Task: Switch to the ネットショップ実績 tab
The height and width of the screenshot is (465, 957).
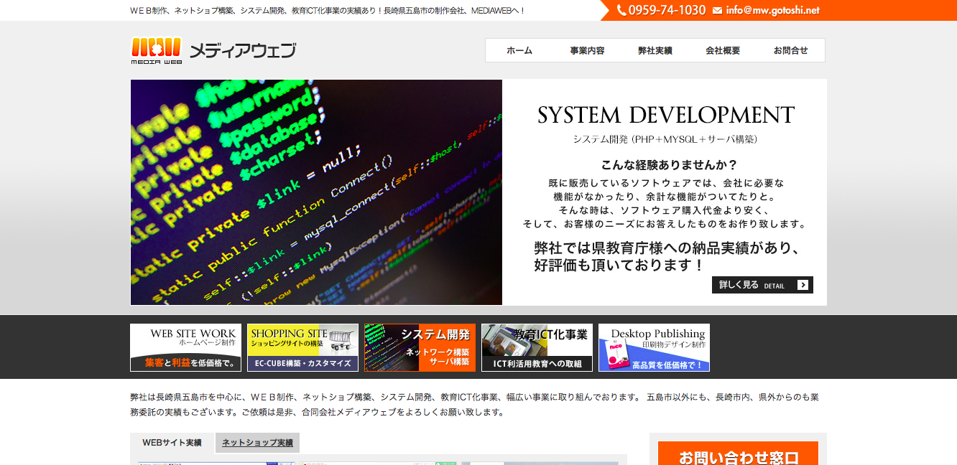Action: pyautogui.click(x=257, y=443)
